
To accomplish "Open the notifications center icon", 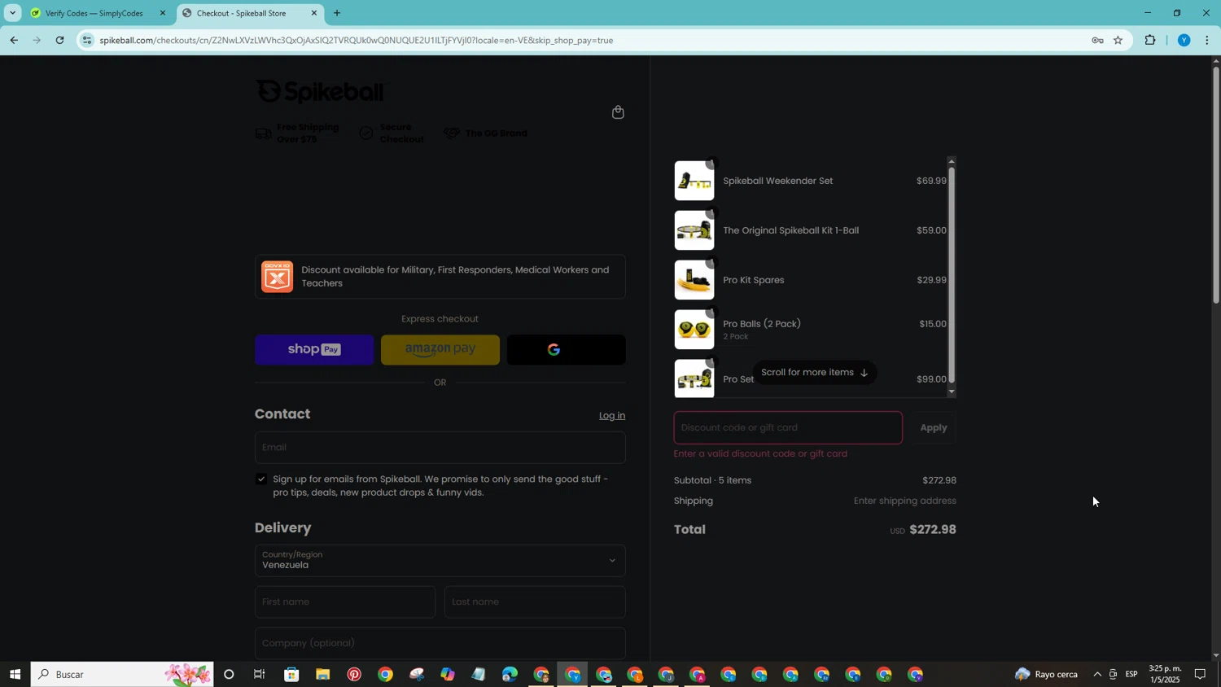I will (1200, 674).
